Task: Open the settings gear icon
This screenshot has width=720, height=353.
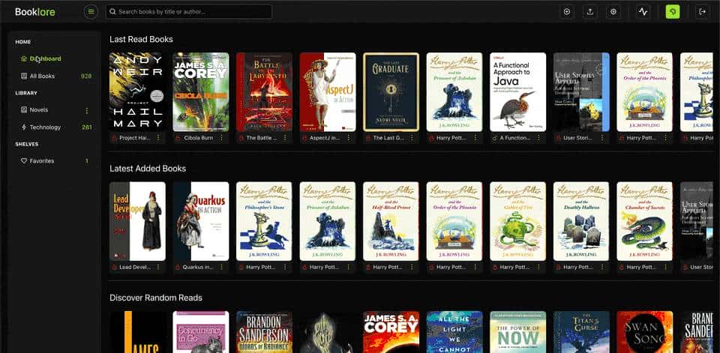Action: coord(613,12)
